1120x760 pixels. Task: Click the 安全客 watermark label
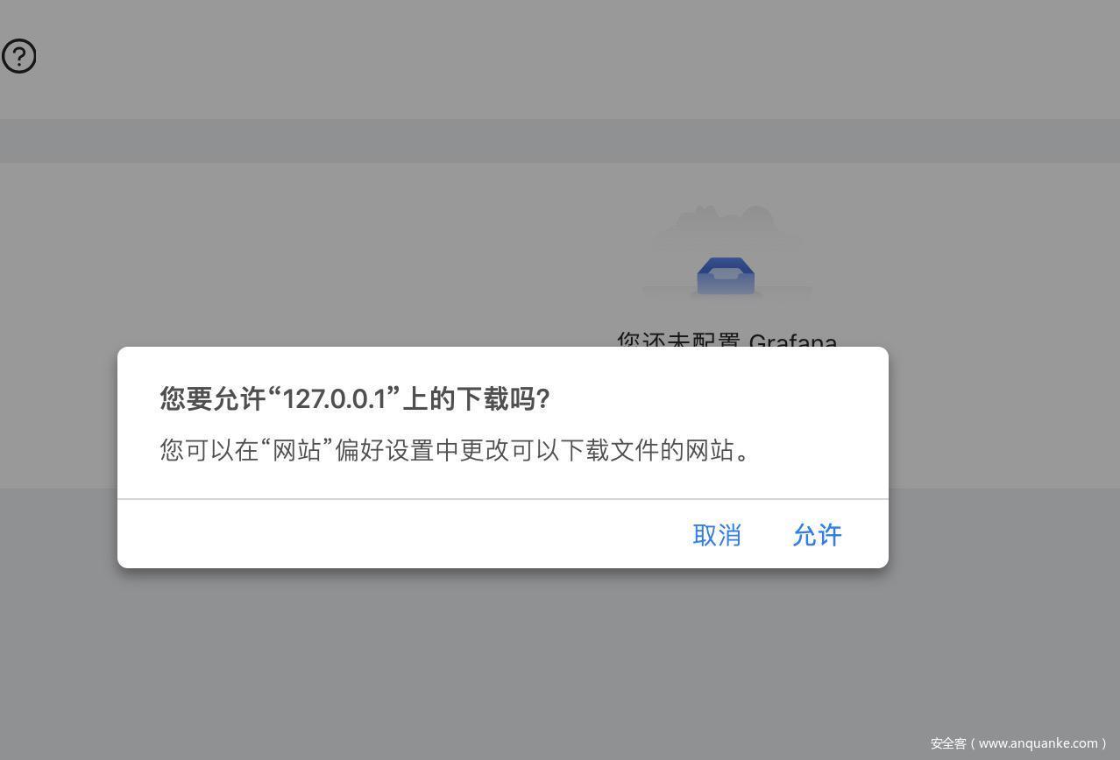[x=948, y=743]
